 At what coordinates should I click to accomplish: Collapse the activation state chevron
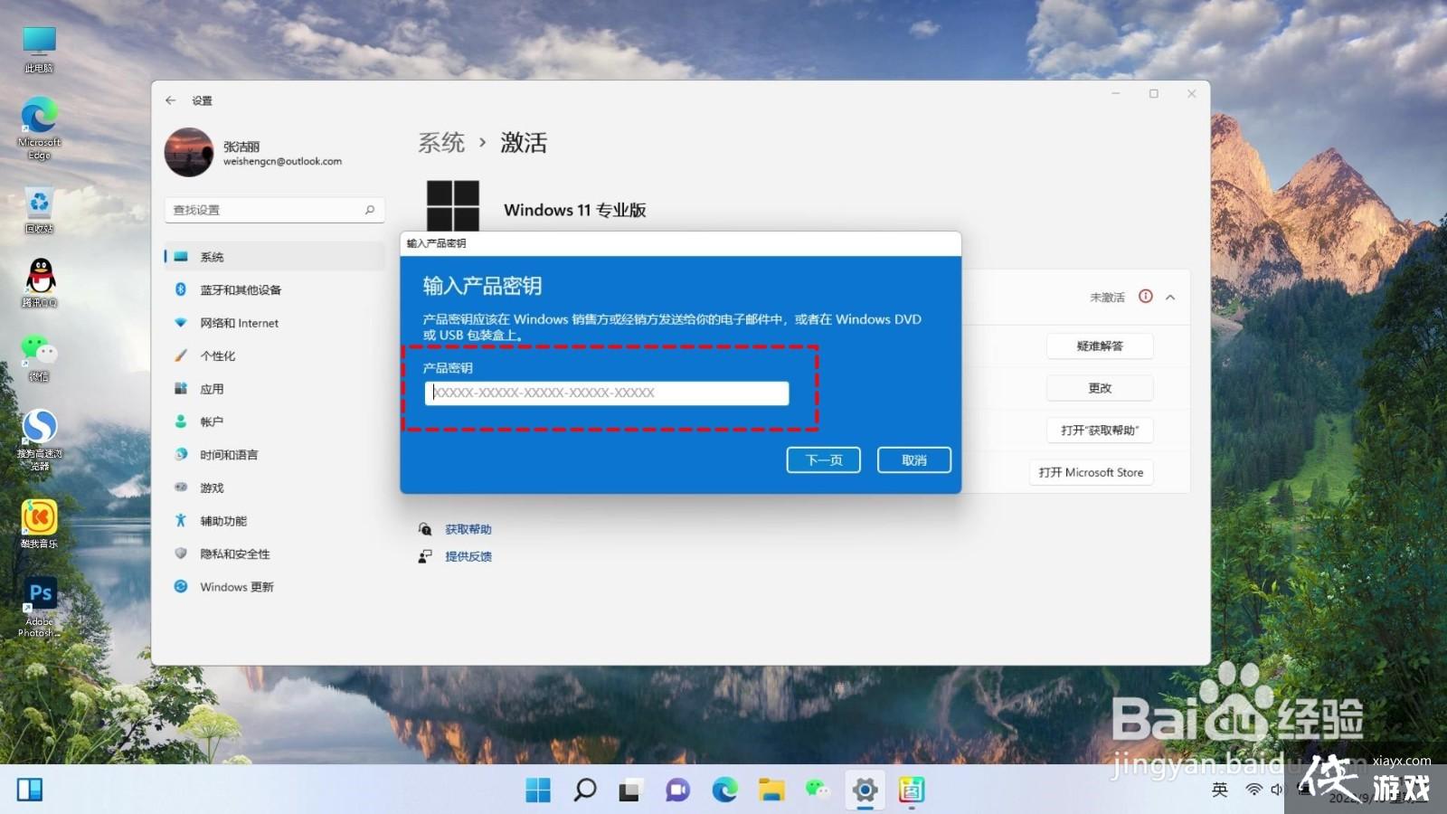click(x=1170, y=297)
